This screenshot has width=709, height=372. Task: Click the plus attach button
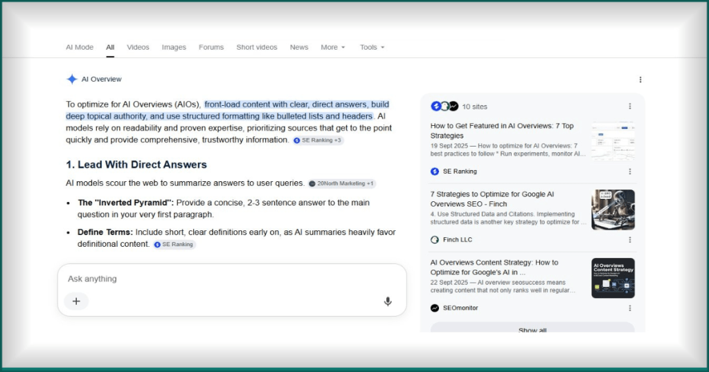76,301
